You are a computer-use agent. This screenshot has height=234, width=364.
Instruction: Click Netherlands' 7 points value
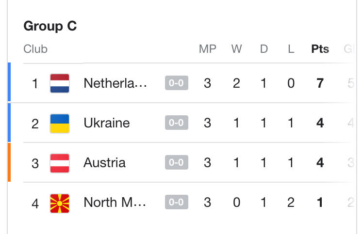click(x=320, y=83)
